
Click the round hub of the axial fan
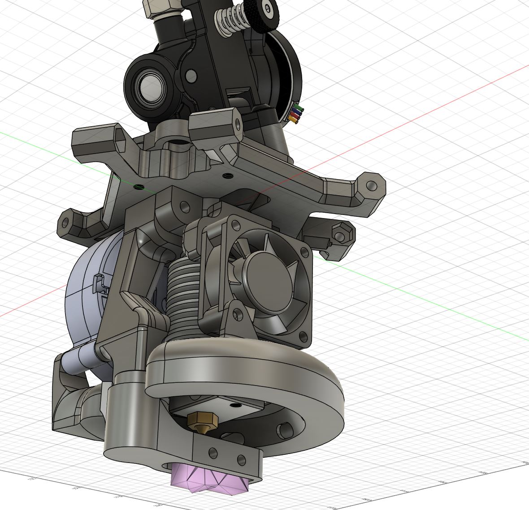[269, 282]
